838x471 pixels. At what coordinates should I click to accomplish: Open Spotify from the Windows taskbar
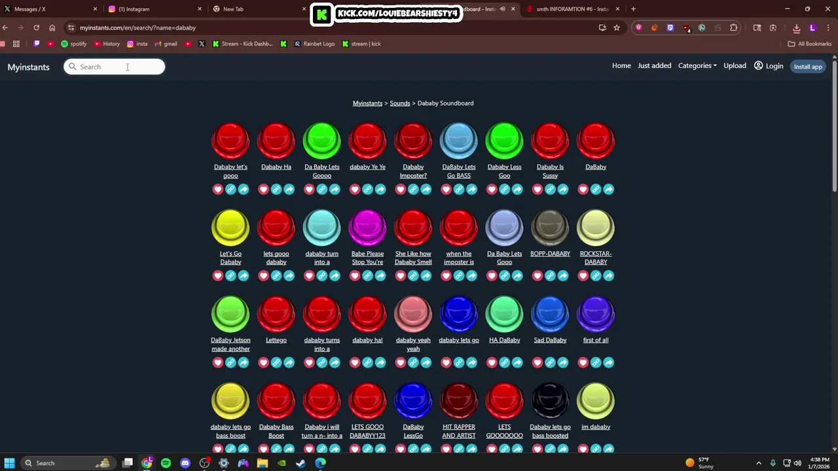(166, 463)
